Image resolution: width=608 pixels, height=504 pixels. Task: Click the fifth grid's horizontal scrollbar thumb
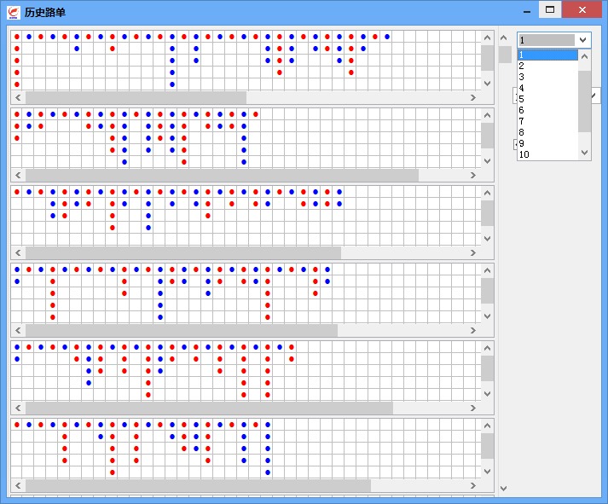(x=209, y=408)
